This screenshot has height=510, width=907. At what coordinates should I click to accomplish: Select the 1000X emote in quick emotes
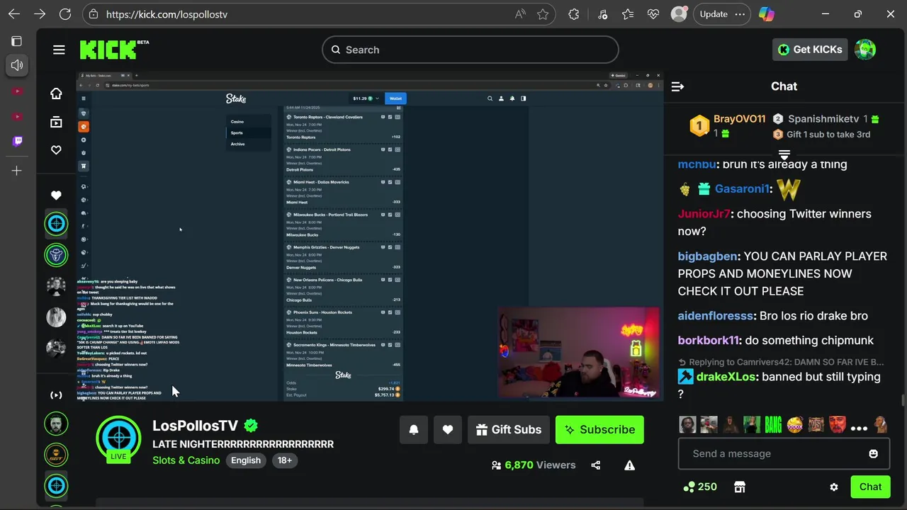(795, 425)
